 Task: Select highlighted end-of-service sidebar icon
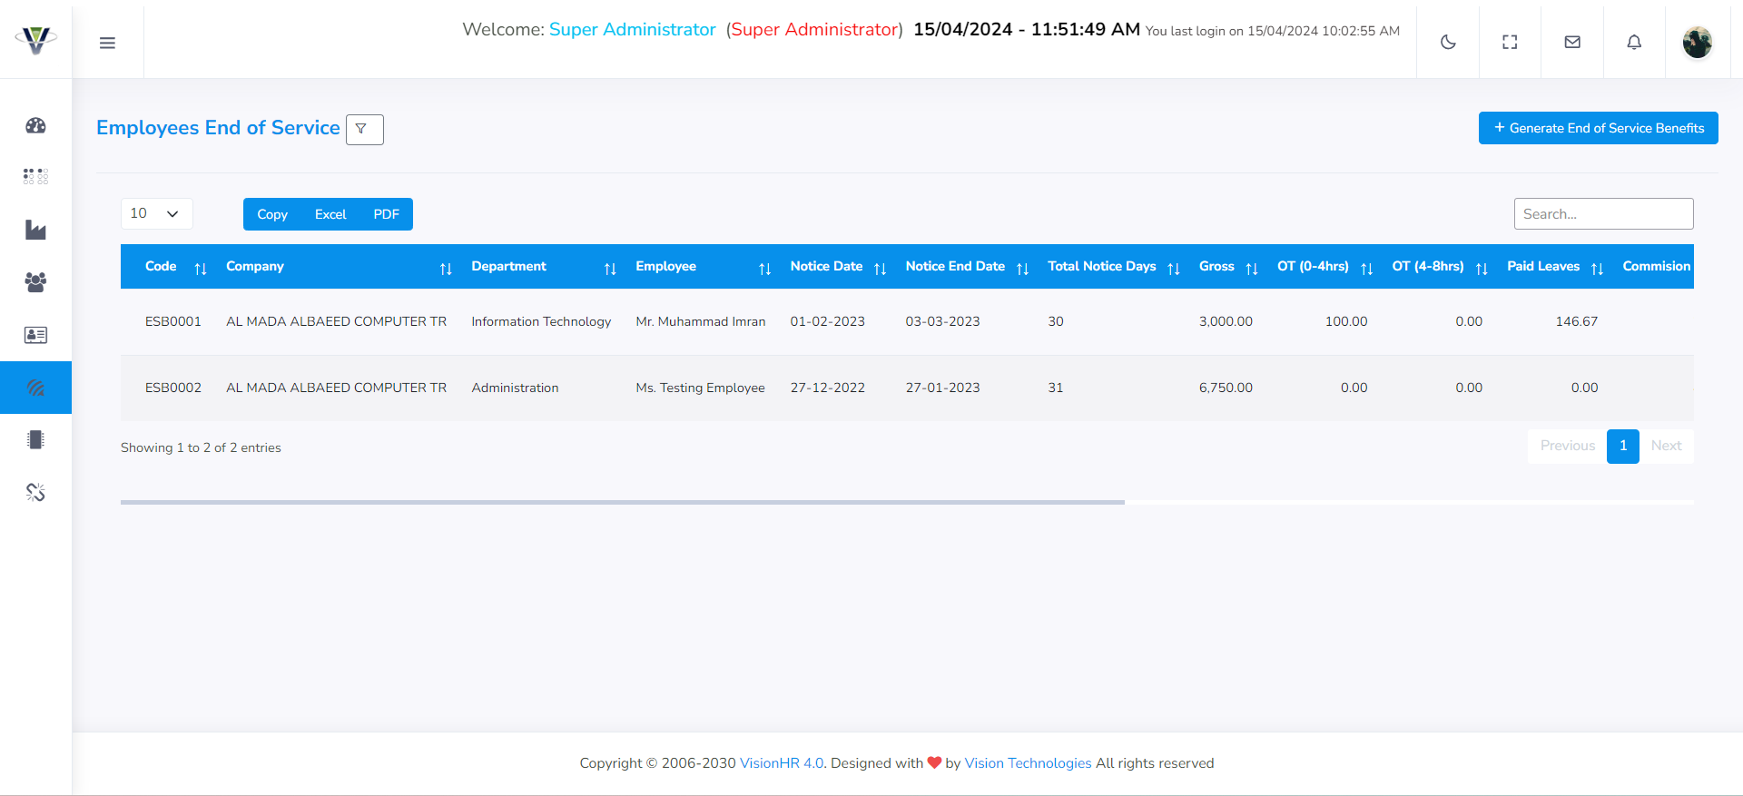35,388
